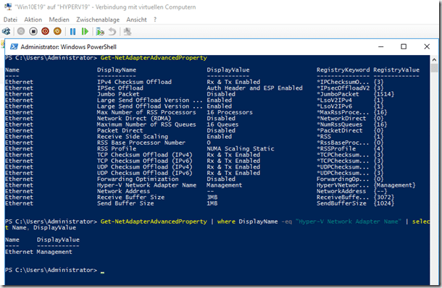Shut down the VM with the red power icon
442x288 pixels.
45,31
